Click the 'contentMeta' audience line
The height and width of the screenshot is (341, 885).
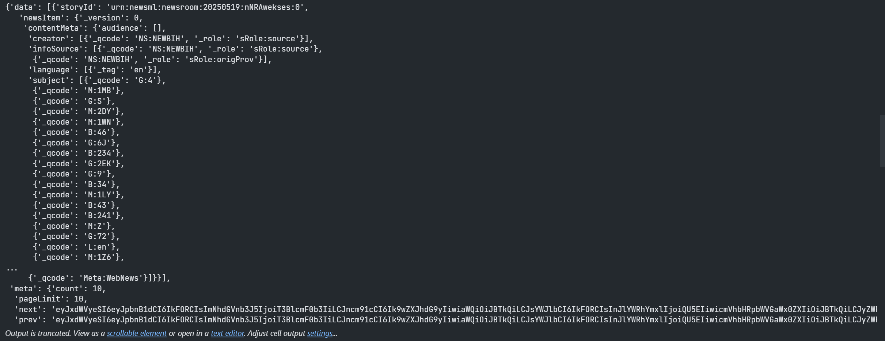click(x=95, y=28)
